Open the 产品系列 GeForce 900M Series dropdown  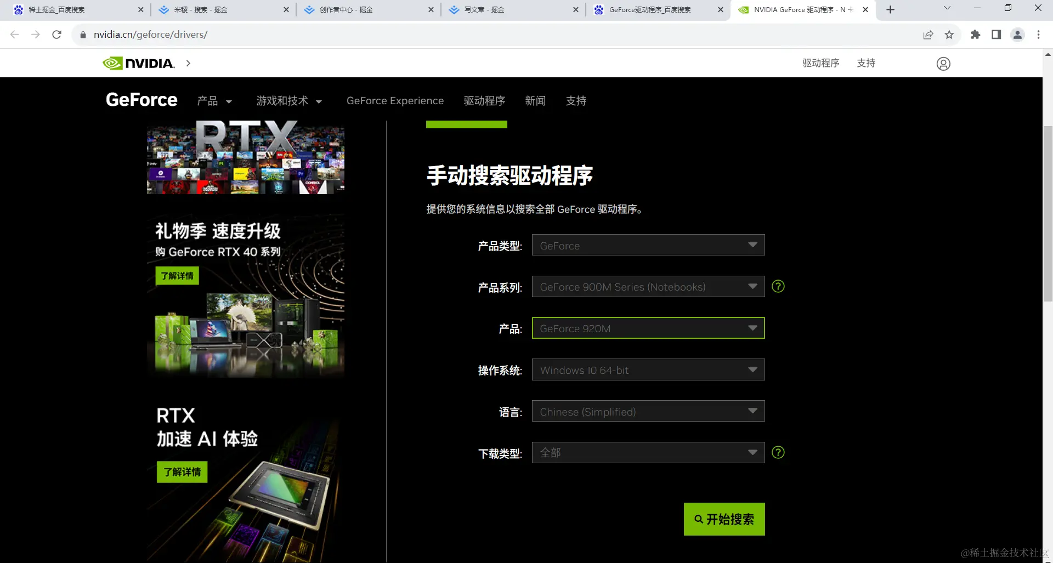click(x=648, y=287)
